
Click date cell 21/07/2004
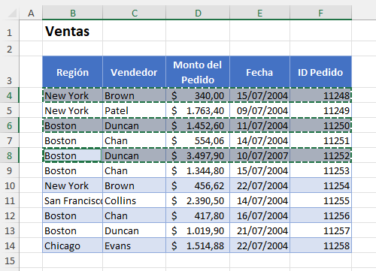pyautogui.click(x=259, y=230)
